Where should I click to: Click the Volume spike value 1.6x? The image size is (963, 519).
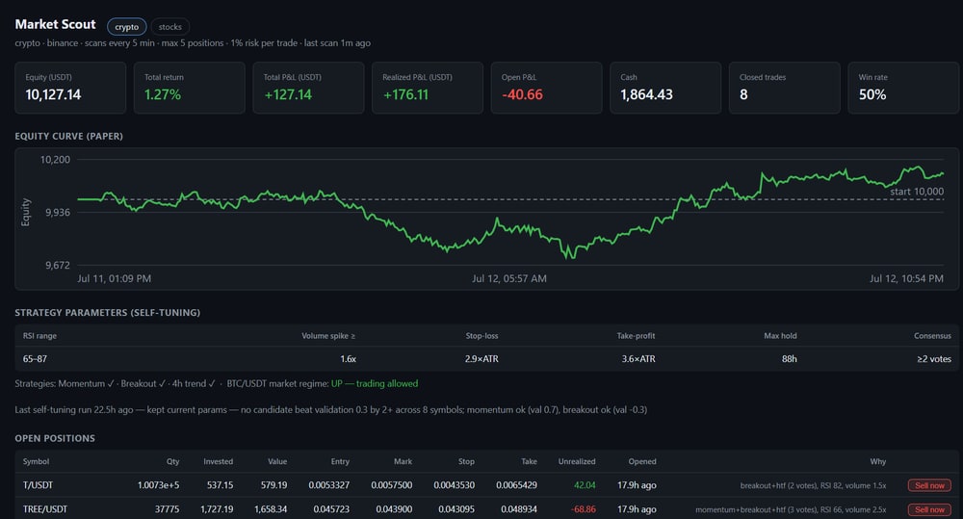click(349, 359)
